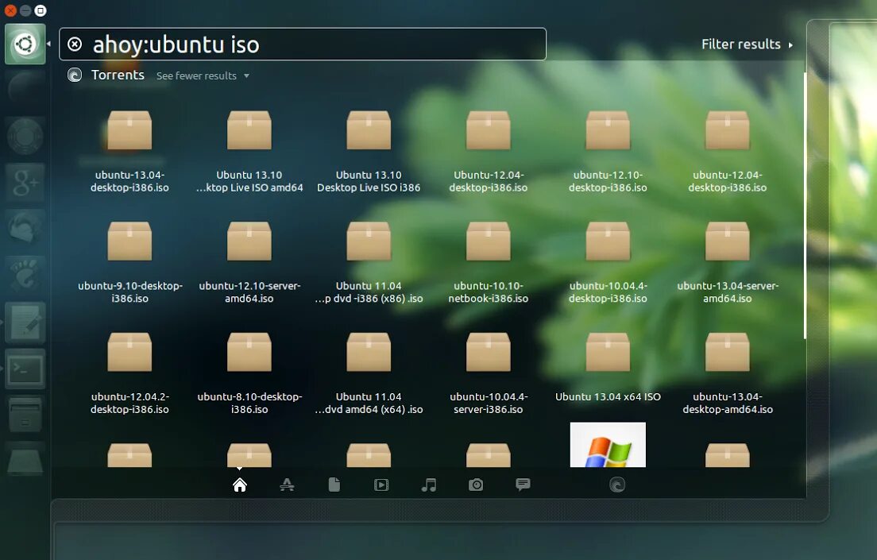Screen dimensions: 877x560
Task: Select Ubuntu 13.10 Desktop Live ISO i386 result
Action: [x=369, y=151]
